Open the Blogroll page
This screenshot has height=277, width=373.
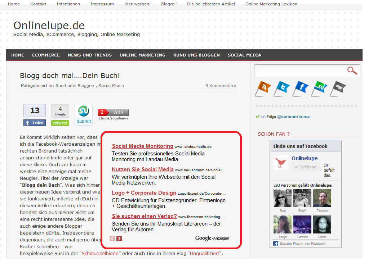click(169, 4)
